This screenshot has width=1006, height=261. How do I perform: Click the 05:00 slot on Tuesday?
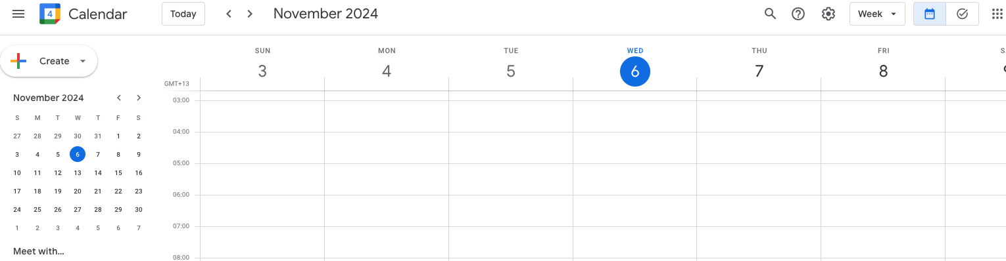[511, 179]
